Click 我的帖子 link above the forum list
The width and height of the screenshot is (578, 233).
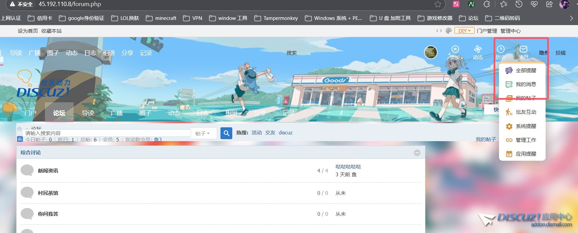(x=486, y=139)
